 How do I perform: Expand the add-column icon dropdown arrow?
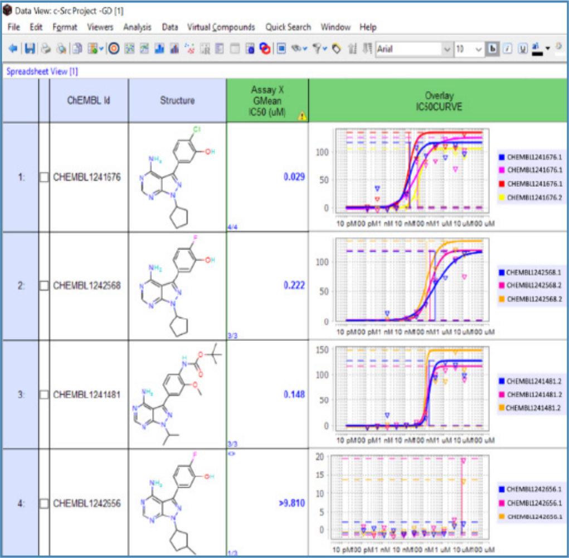101,49
